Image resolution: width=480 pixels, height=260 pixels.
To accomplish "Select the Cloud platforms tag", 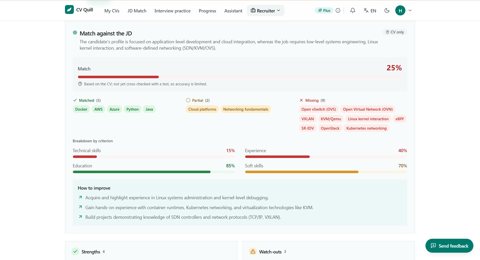I will click(202, 109).
